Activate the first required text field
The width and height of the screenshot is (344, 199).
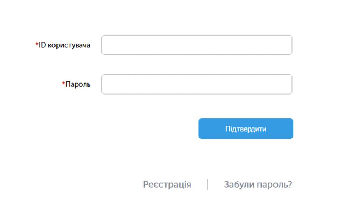click(x=196, y=45)
